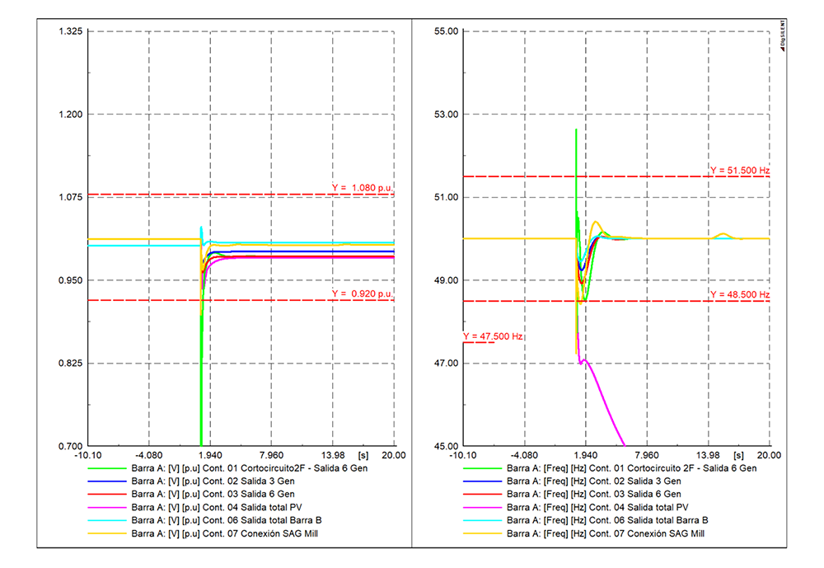Click the Y = 48.500 Hz limit label
Viewport: 824px width, 568px height.
[739, 294]
